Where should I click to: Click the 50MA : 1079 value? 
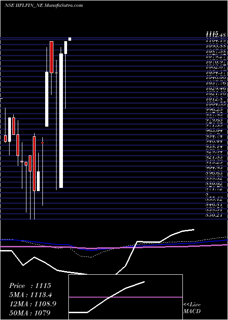tap(30, 313)
